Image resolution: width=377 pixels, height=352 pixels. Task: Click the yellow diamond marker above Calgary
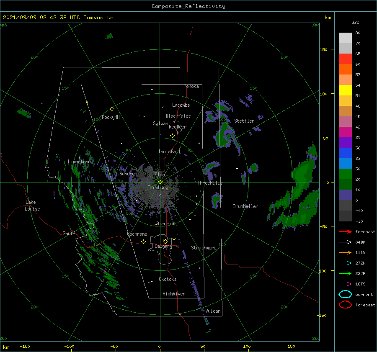click(x=165, y=241)
